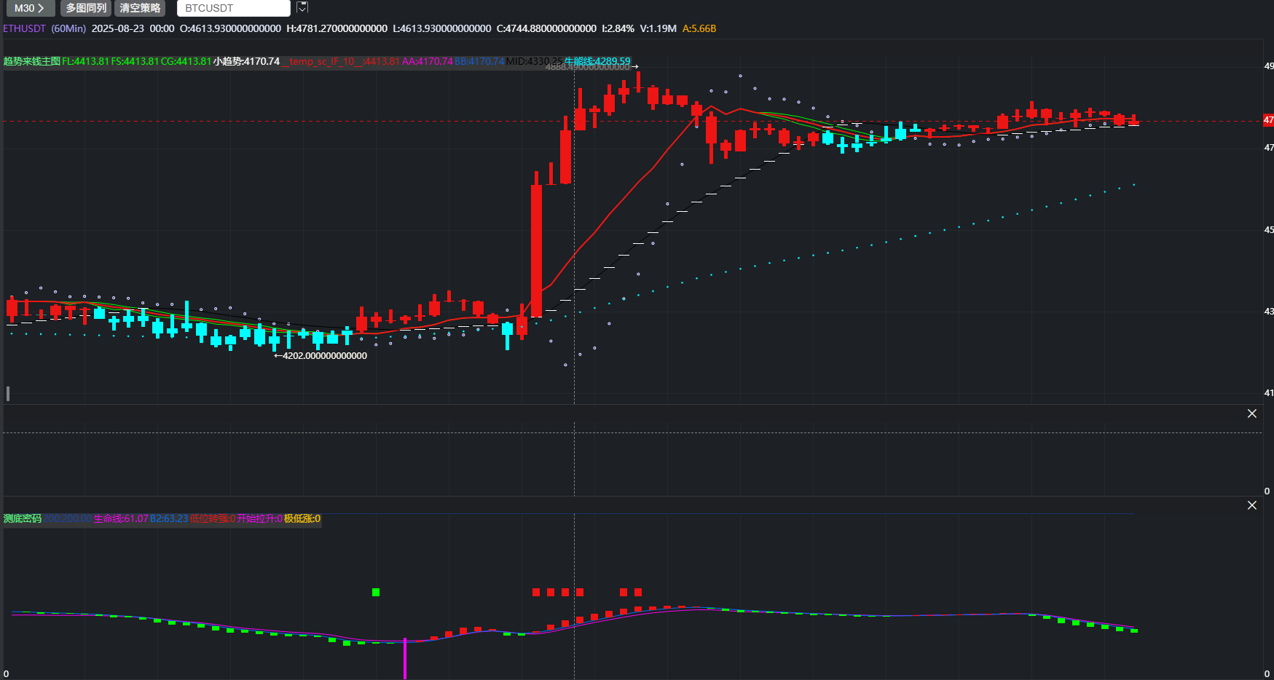Click the (60Min) period label

[68, 28]
